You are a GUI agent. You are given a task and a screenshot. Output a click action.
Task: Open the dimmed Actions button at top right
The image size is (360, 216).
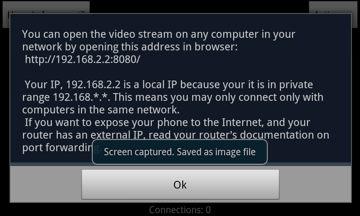(x=333, y=8)
